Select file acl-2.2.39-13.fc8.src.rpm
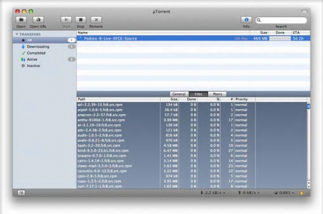 [x=100, y=105]
